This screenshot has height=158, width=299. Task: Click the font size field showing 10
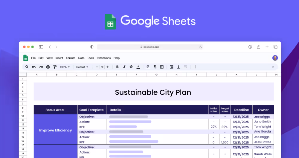coord(102,67)
